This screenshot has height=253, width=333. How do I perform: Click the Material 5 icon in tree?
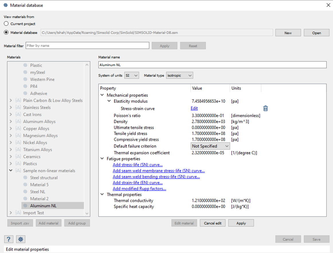point(25,185)
